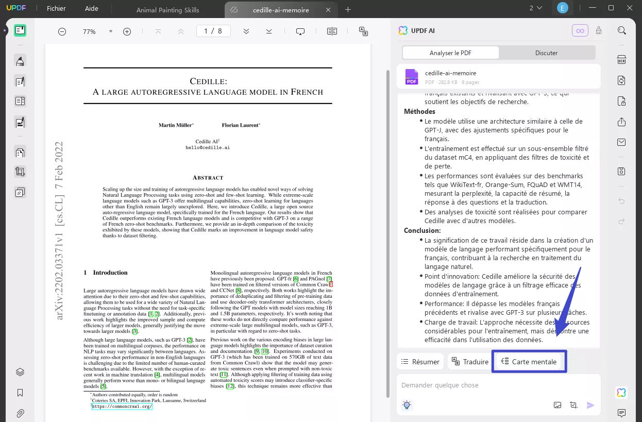Open the Attachments paperclip panel
The image size is (642, 422).
tap(20, 413)
